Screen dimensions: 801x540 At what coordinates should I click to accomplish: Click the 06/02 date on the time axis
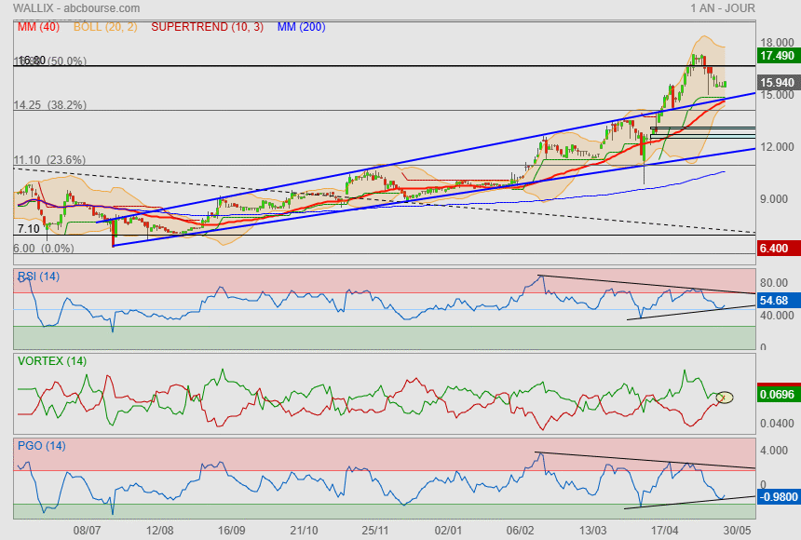coord(521,531)
